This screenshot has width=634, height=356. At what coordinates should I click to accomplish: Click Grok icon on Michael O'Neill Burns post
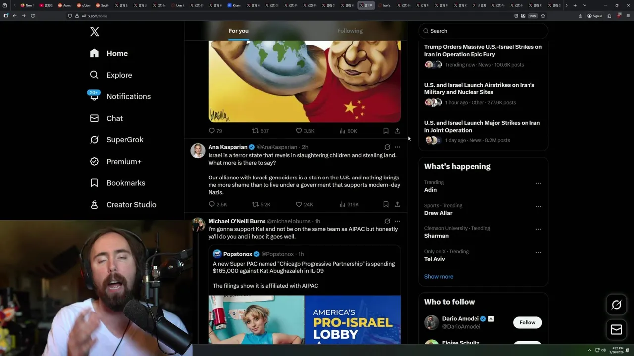[387, 221]
